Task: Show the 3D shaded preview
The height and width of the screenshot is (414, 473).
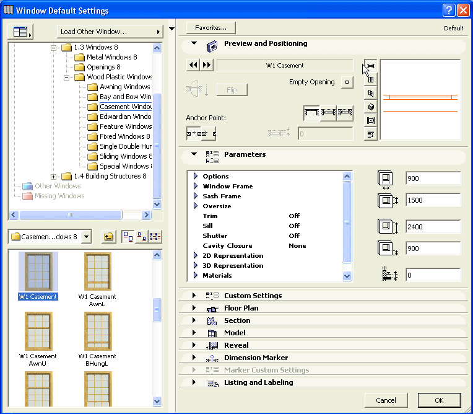Action: pos(371,107)
